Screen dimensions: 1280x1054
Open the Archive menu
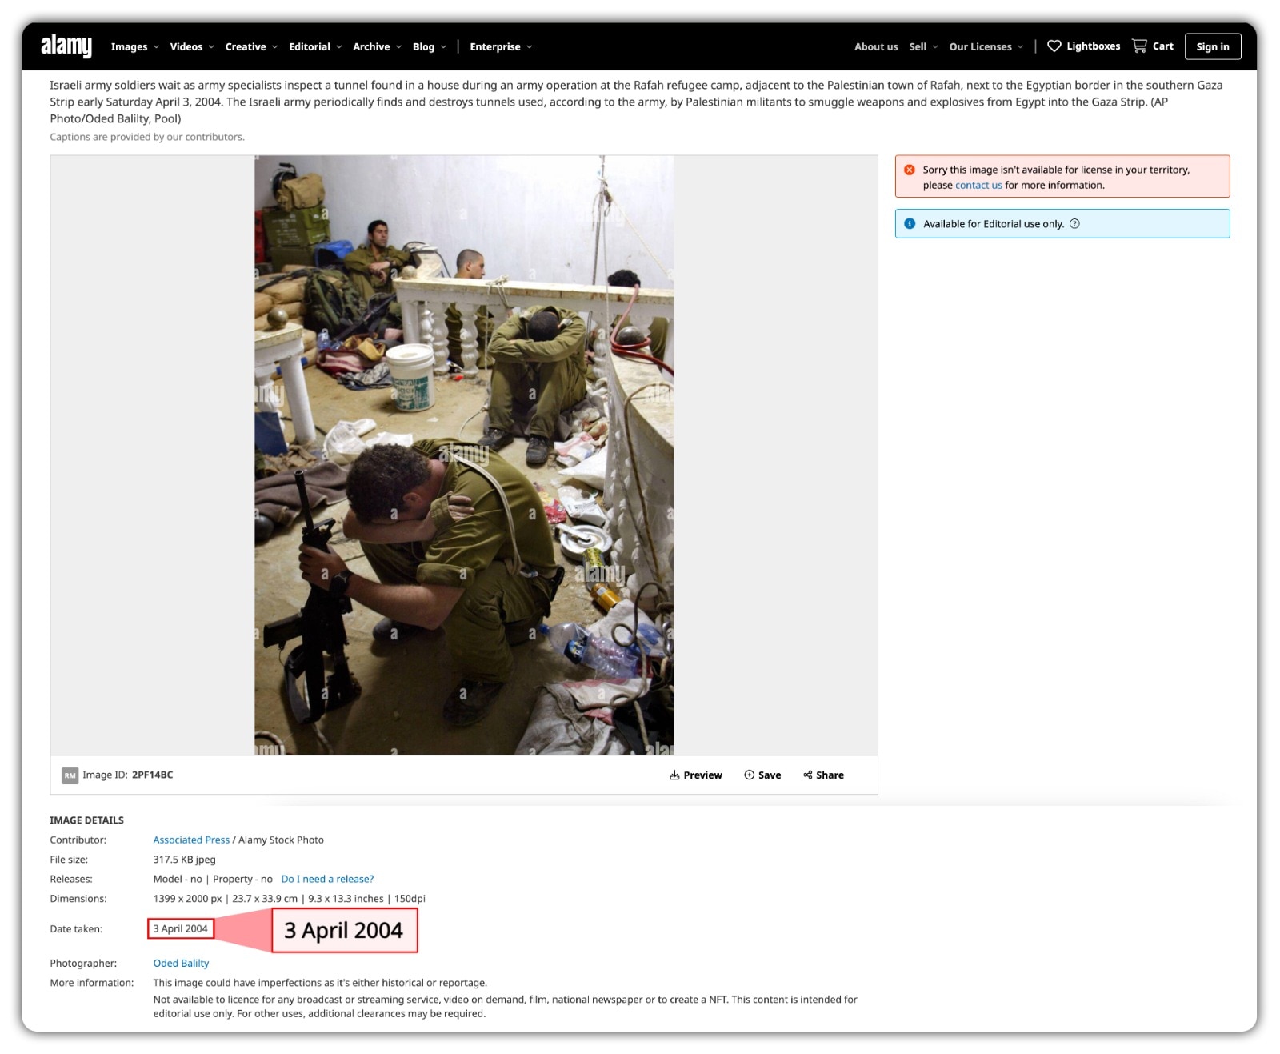[372, 46]
